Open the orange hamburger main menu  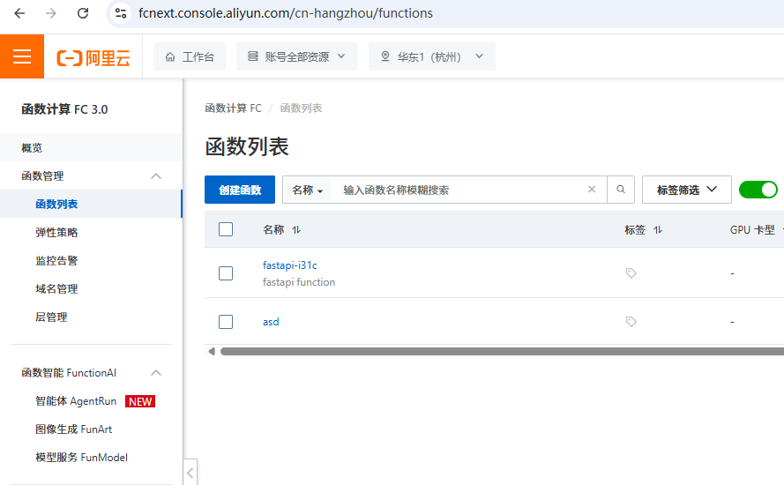click(22, 56)
